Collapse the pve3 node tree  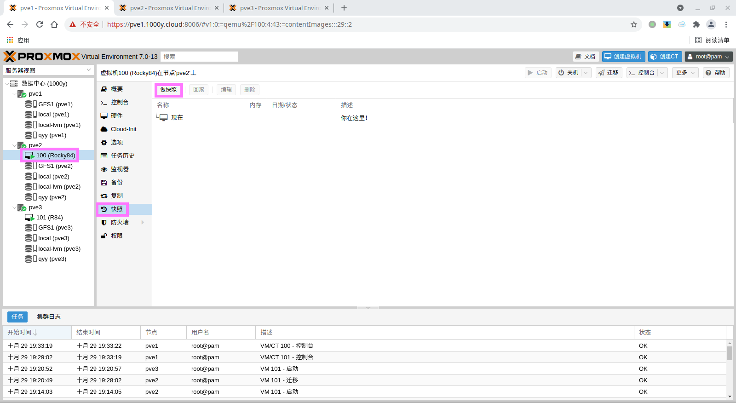click(14, 207)
